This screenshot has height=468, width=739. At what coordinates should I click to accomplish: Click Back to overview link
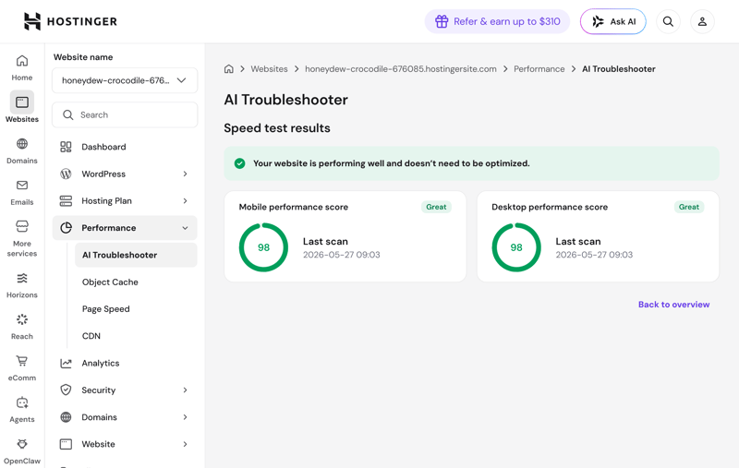coord(674,305)
